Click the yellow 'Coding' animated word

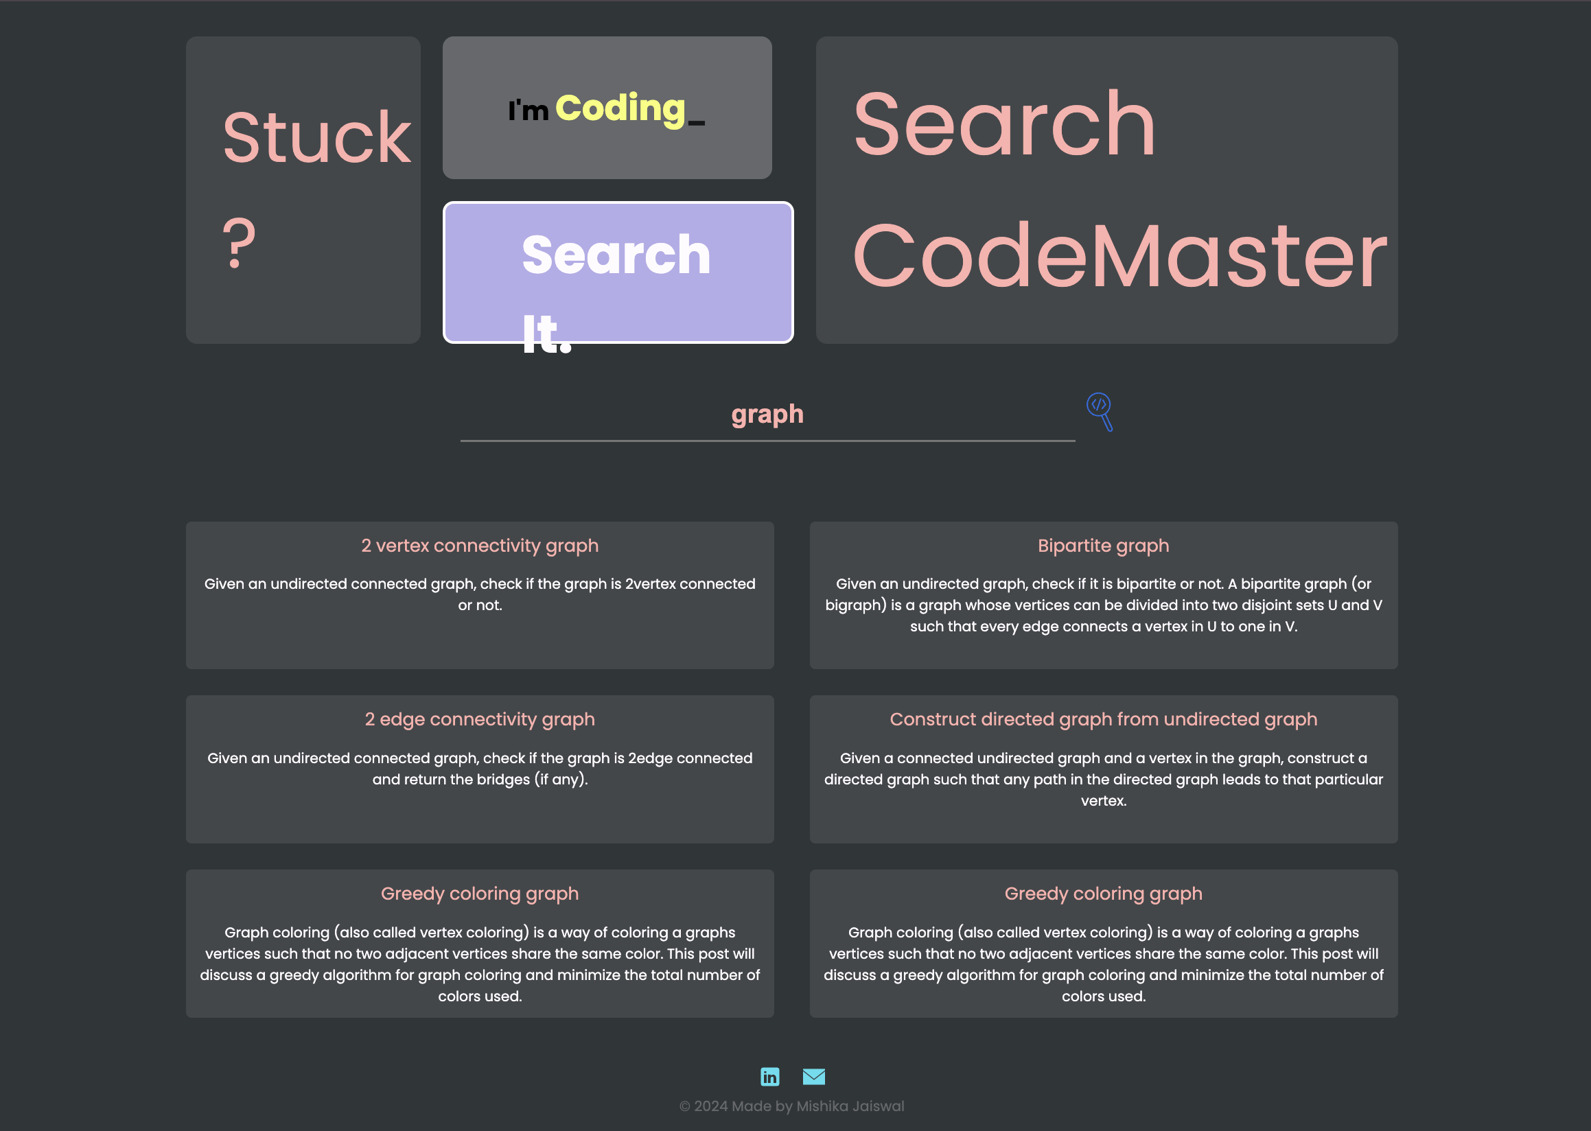(620, 108)
